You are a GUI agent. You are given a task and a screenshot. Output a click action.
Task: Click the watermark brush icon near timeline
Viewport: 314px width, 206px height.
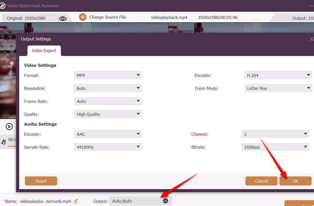pyautogui.click(x=4, y=142)
